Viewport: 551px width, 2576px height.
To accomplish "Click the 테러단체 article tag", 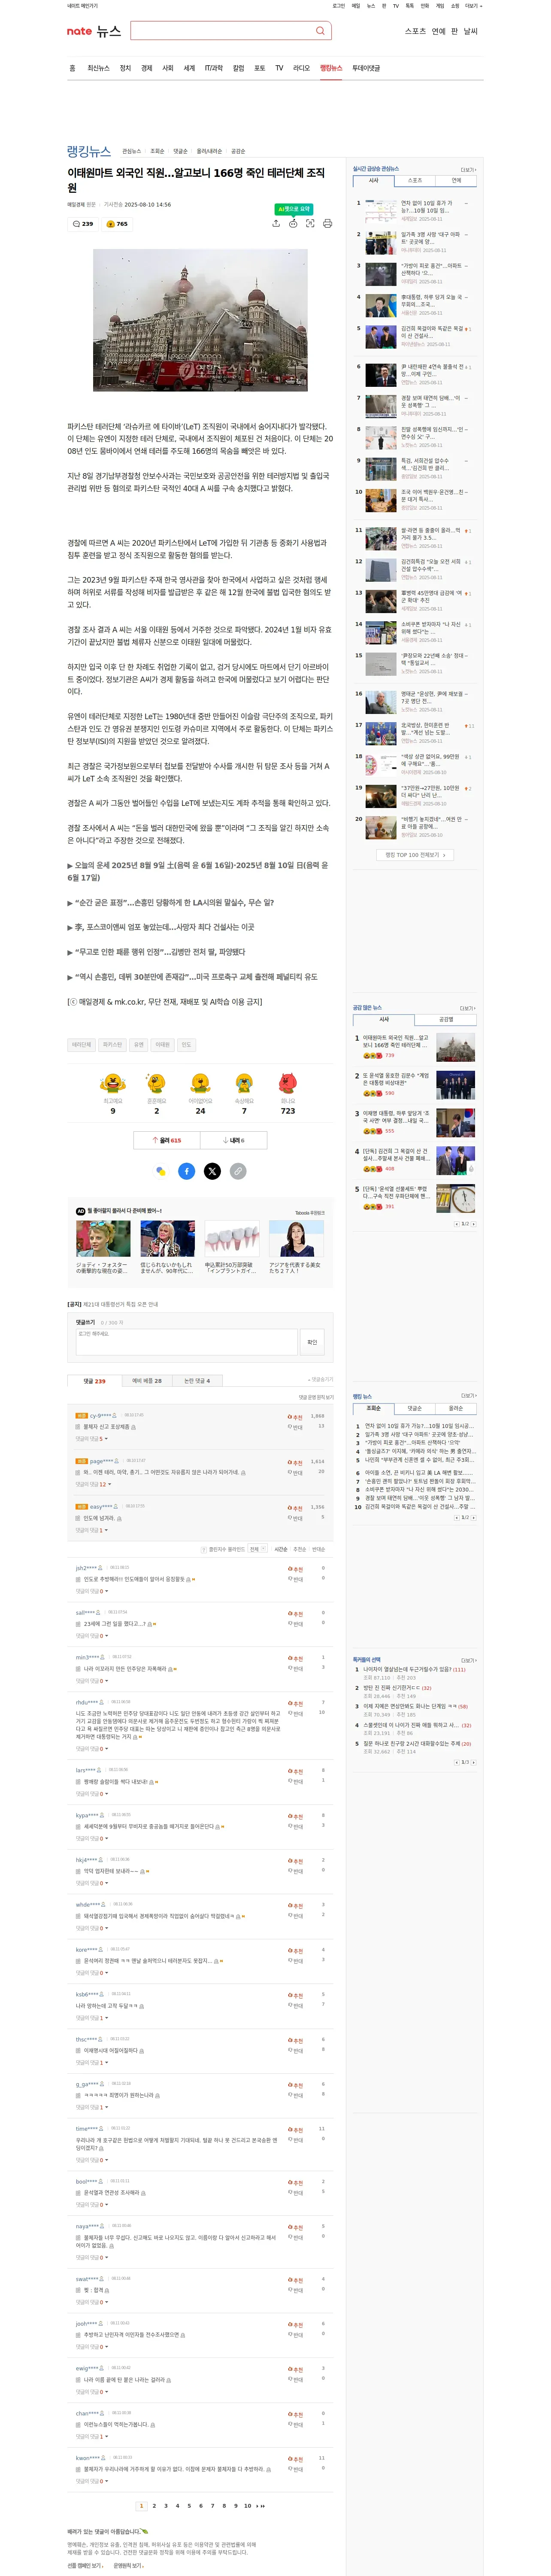I will click(x=81, y=1045).
